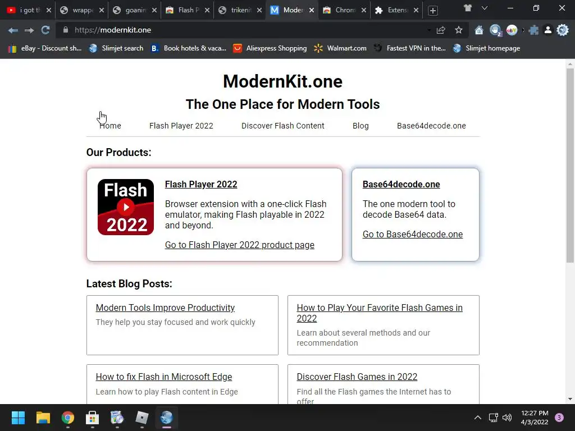Viewport: 575px width, 431px height.
Task: Open the clock showing 12:27 PM
Action: 535,418
